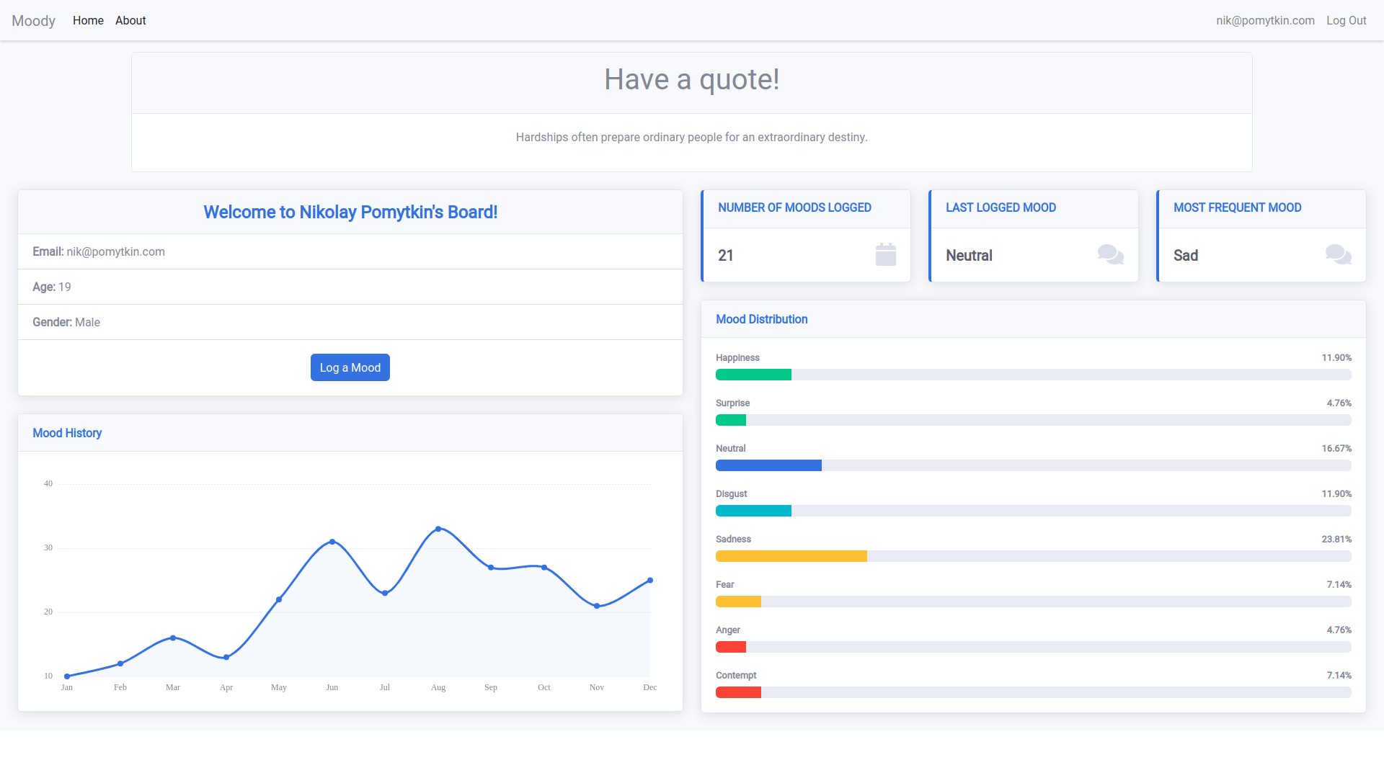This screenshot has height=778, width=1384.
Task: Open the Home navigation item
Action: click(88, 21)
